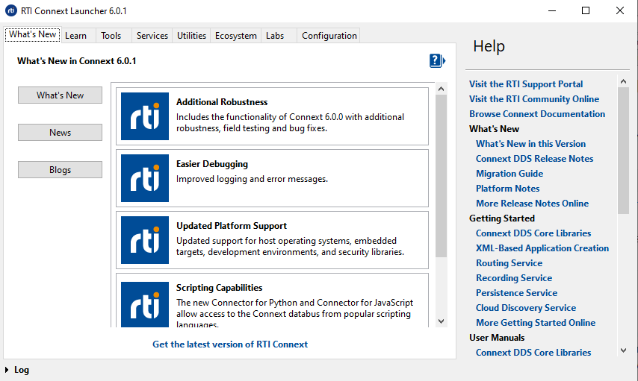Click the RTI logo beside Updated Platform Support
The height and width of the screenshot is (381, 638).
pos(144,240)
